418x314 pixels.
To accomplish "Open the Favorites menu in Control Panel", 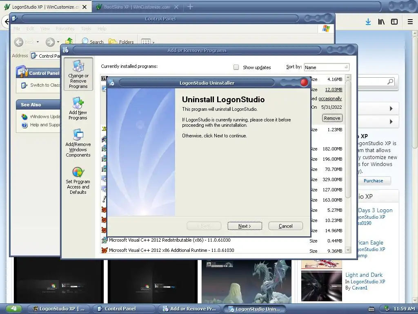I will pyautogui.click(x=65, y=29).
